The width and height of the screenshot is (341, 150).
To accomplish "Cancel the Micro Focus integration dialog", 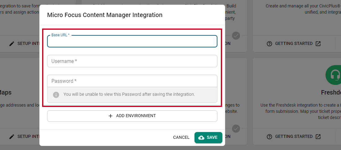I will 181,137.
